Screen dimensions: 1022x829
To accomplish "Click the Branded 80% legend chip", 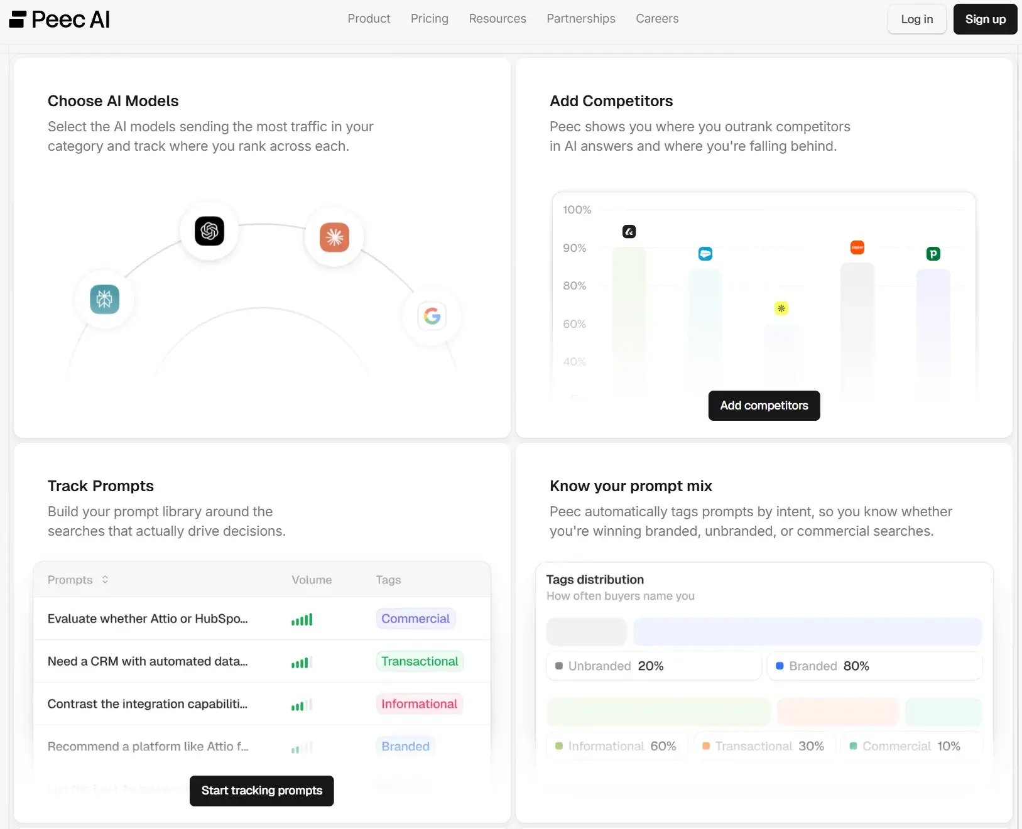I will click(874, 666).
